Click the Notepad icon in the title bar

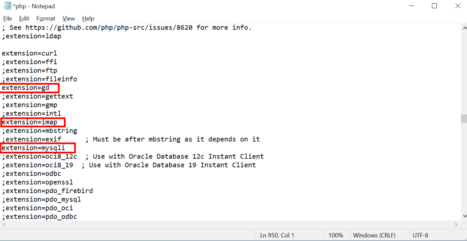click(x=7, y=6)
